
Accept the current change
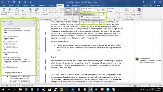coord(99,11)
